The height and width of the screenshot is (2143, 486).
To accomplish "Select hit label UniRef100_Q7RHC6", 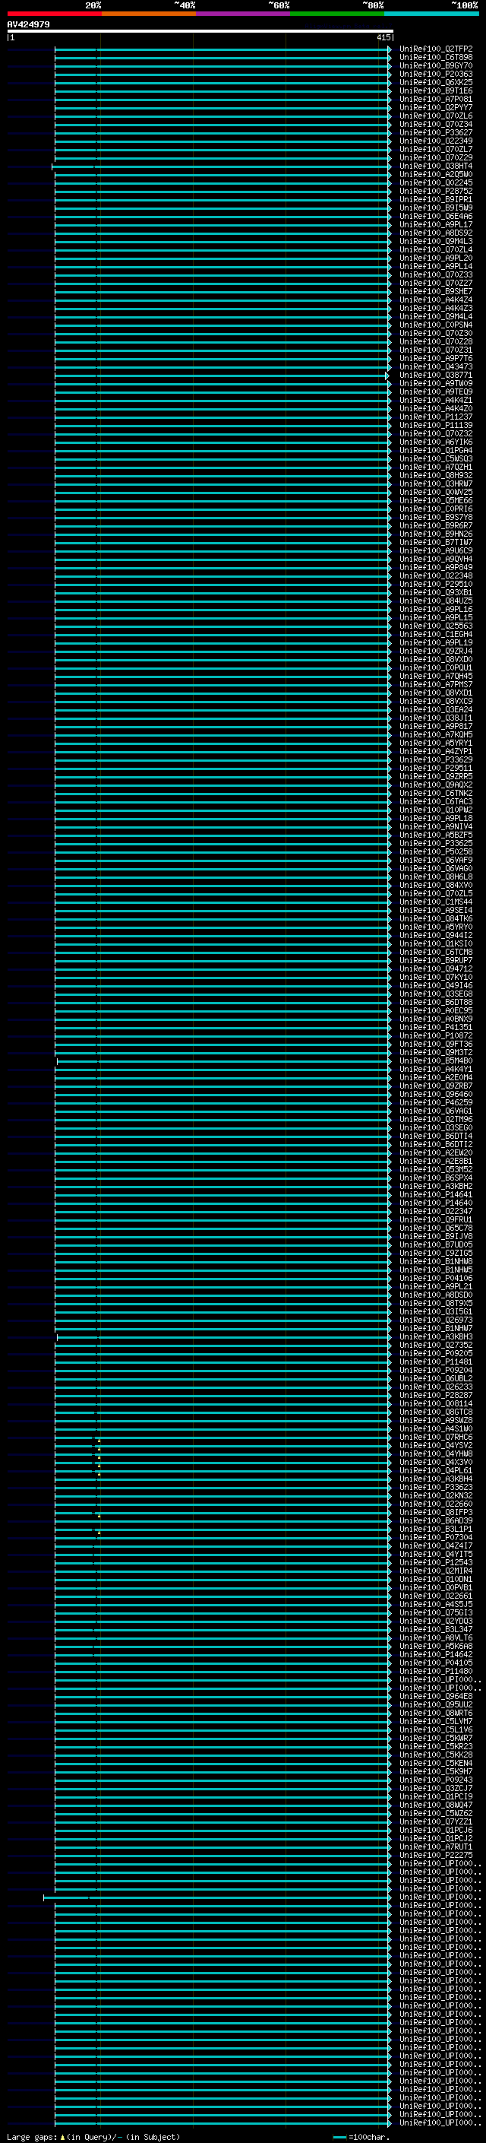I will click(x=436, y=1438).
